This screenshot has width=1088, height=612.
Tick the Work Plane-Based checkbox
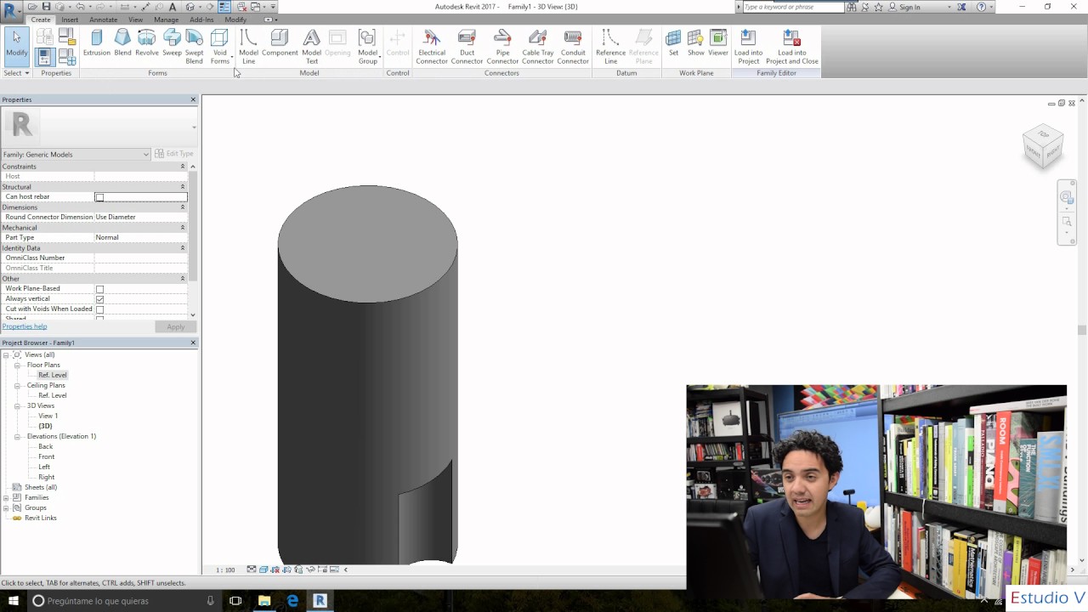99,289
